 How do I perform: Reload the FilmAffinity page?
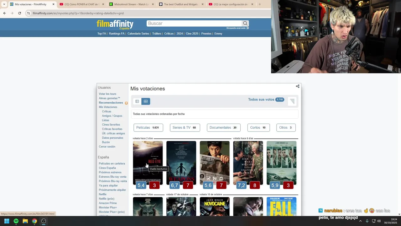pos(19,13)
